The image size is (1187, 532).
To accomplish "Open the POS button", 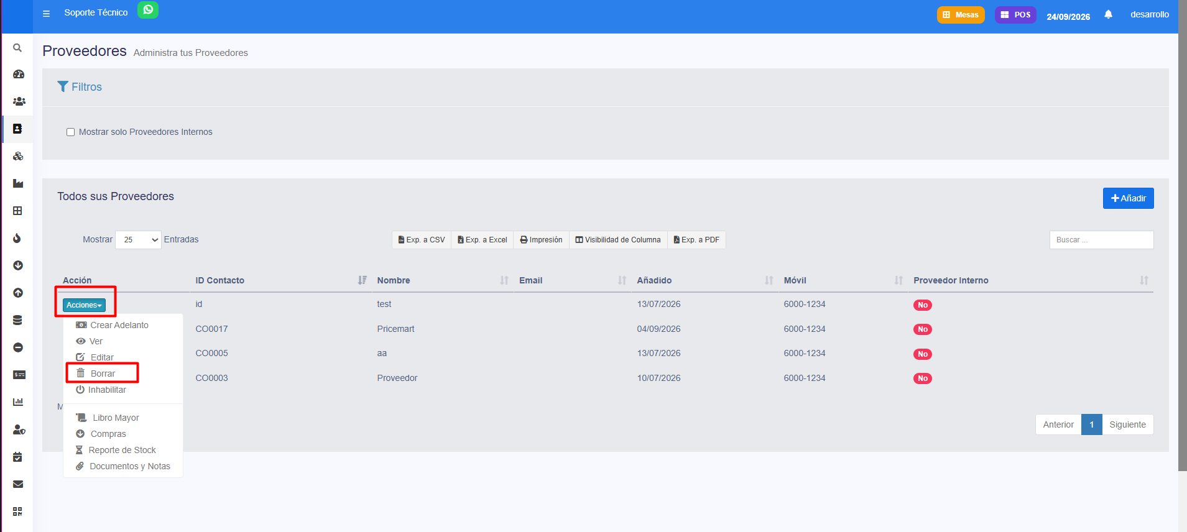I will 1015,15.
